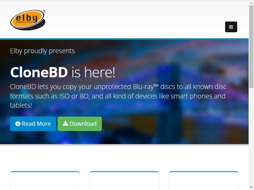Viewport: 254px width, 190px height.
Task: Click the green Download button
Action: [x=80, y=124]
